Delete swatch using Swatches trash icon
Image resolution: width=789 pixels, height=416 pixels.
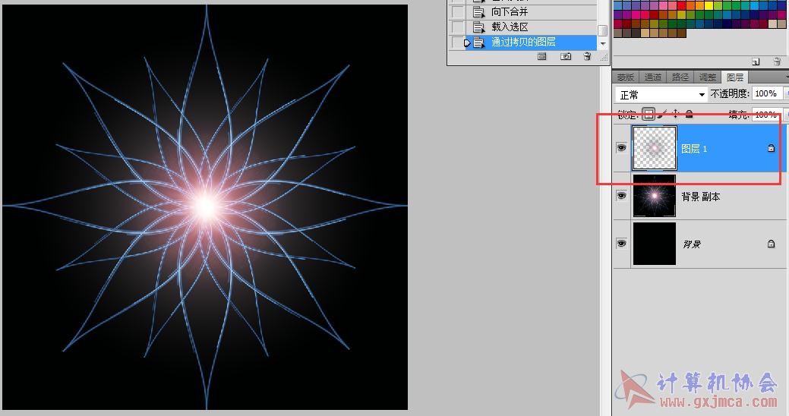coord(777,61)
